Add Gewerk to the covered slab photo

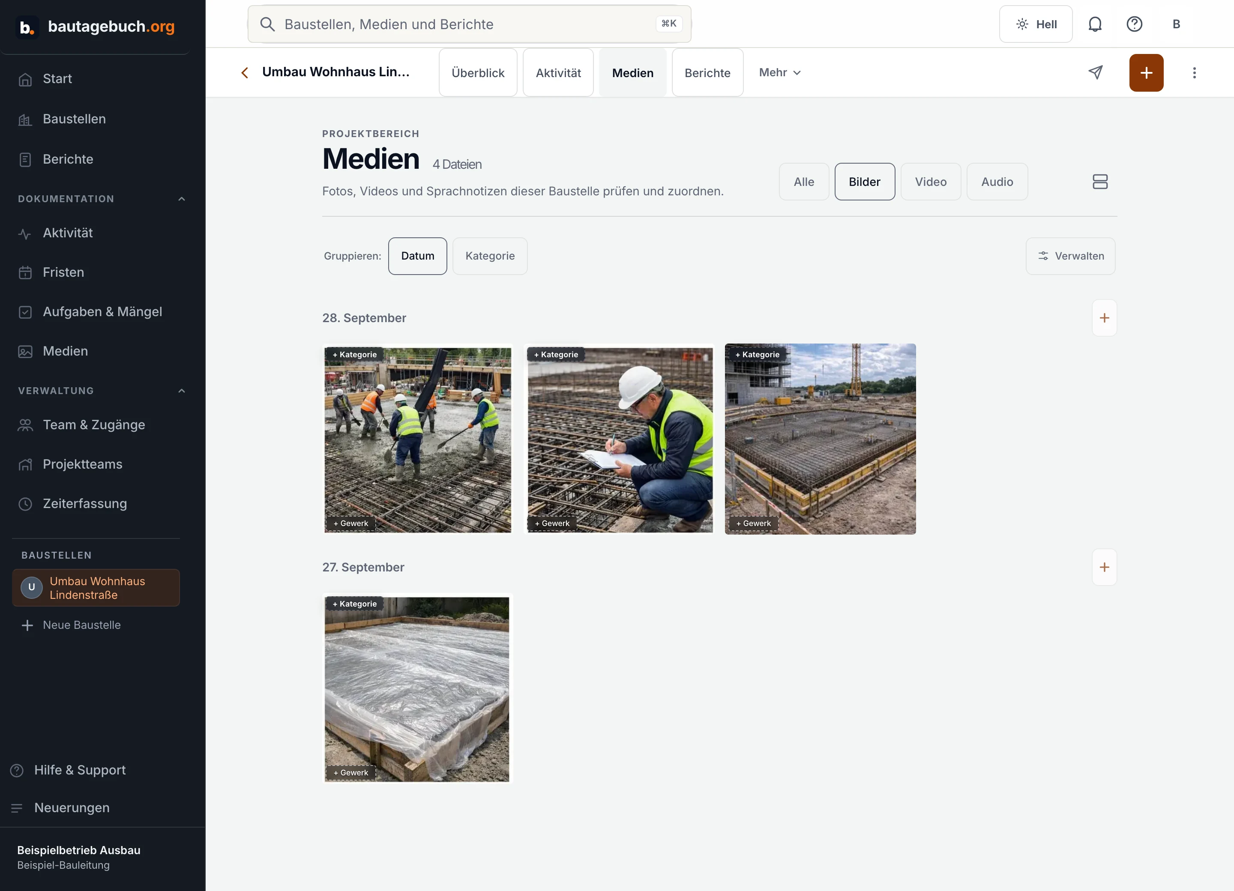350,772
